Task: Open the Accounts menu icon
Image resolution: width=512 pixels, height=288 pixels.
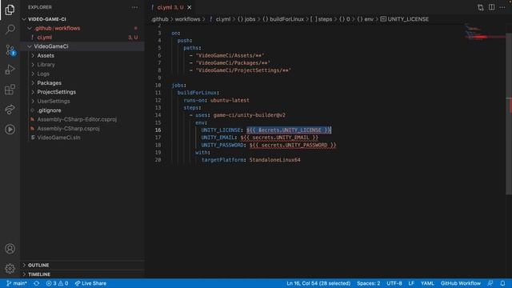Action: click(x=10, y=249)
